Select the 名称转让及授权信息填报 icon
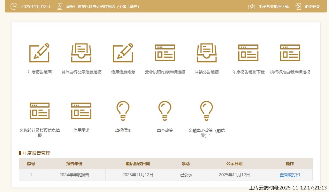The image size is (329, 192). [40, 111]
